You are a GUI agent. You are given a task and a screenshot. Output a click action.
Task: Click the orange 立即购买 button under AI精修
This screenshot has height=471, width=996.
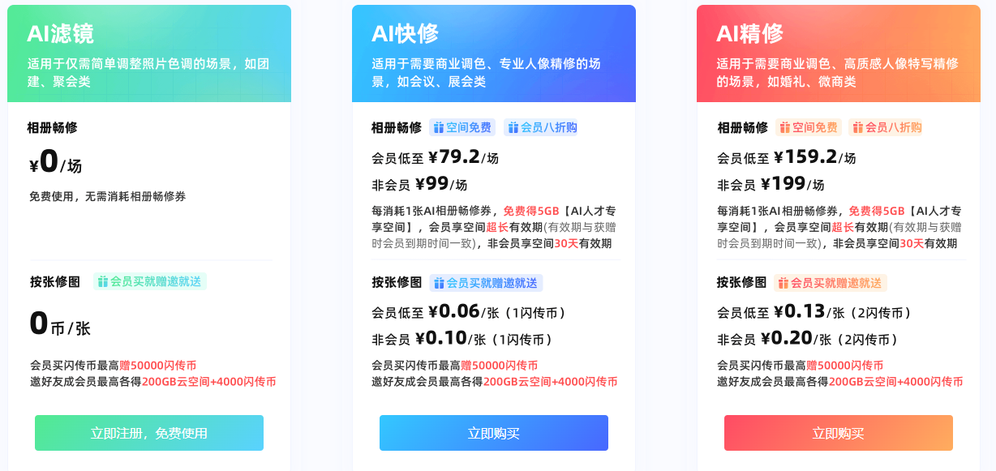point(839,433)
